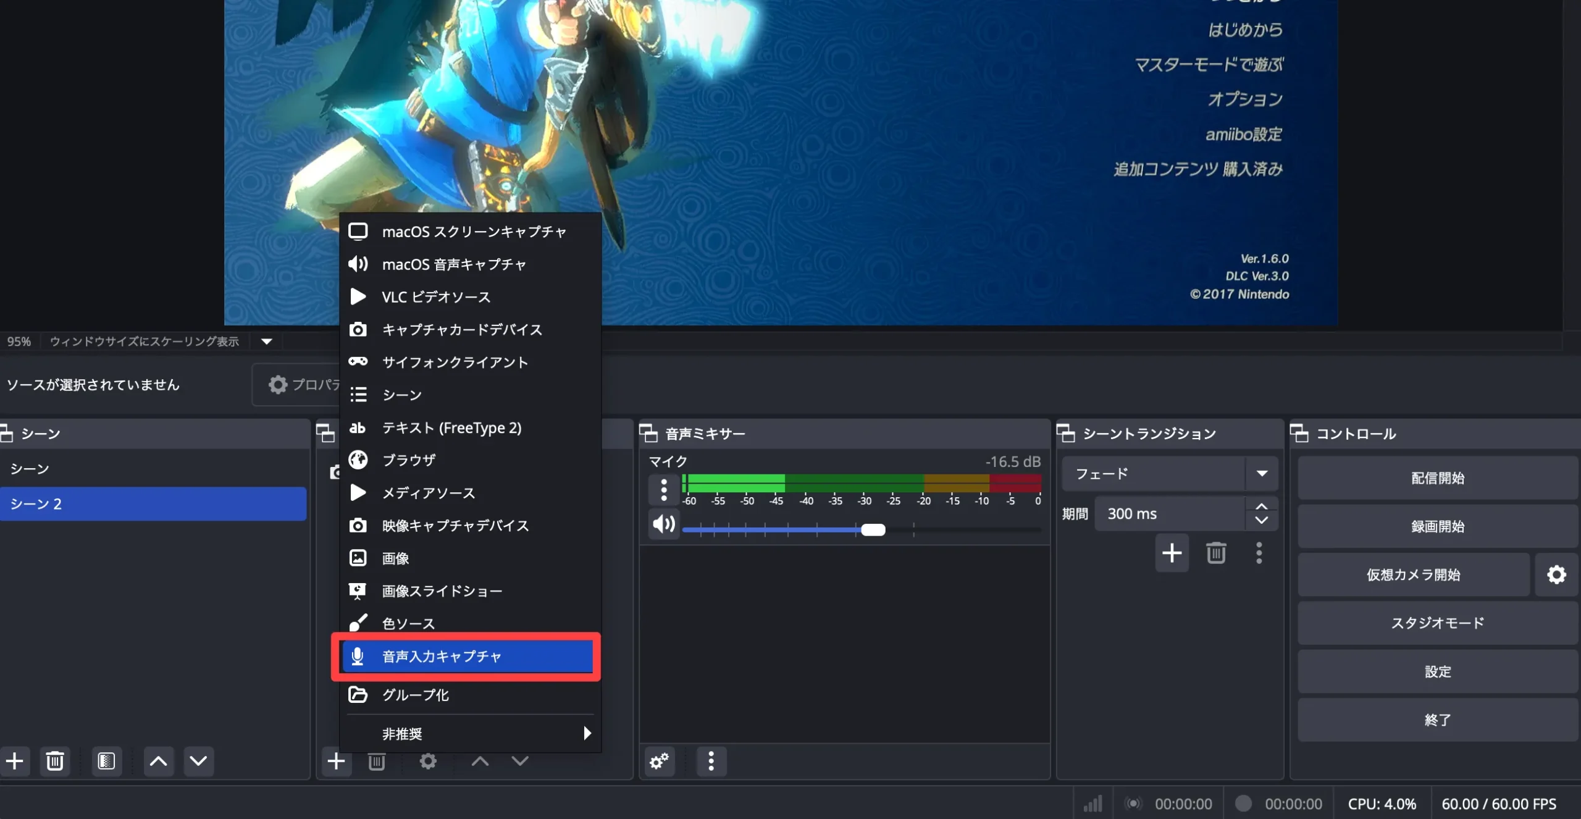
Task: Click the play icon beside VLC ビデオソース
Action: (x=358, y=297)
